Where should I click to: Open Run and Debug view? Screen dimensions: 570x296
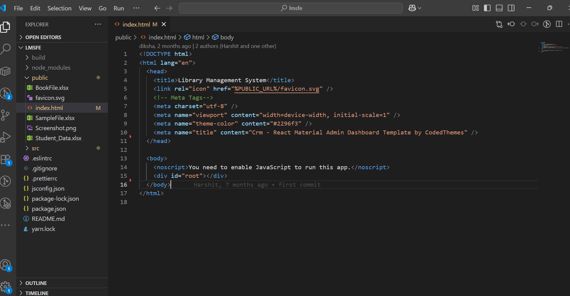tap(6, 137)
